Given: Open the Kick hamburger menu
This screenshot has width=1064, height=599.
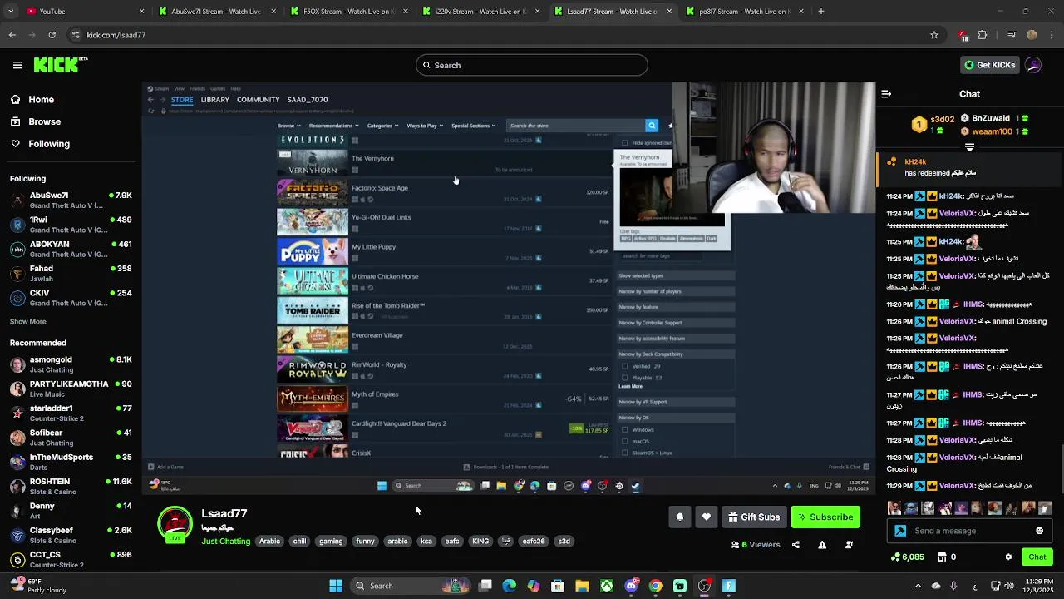Looking at the screenshot, I should tap(17, 65).
